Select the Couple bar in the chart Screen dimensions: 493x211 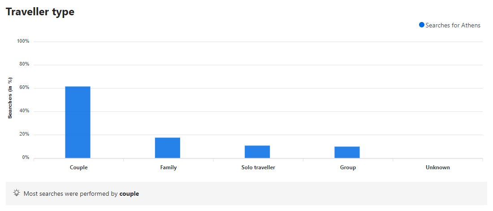(x=78, y=122)
